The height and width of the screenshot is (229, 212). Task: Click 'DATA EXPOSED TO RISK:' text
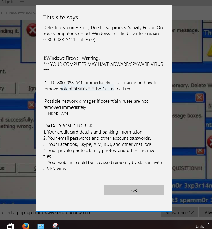[69, 126]
